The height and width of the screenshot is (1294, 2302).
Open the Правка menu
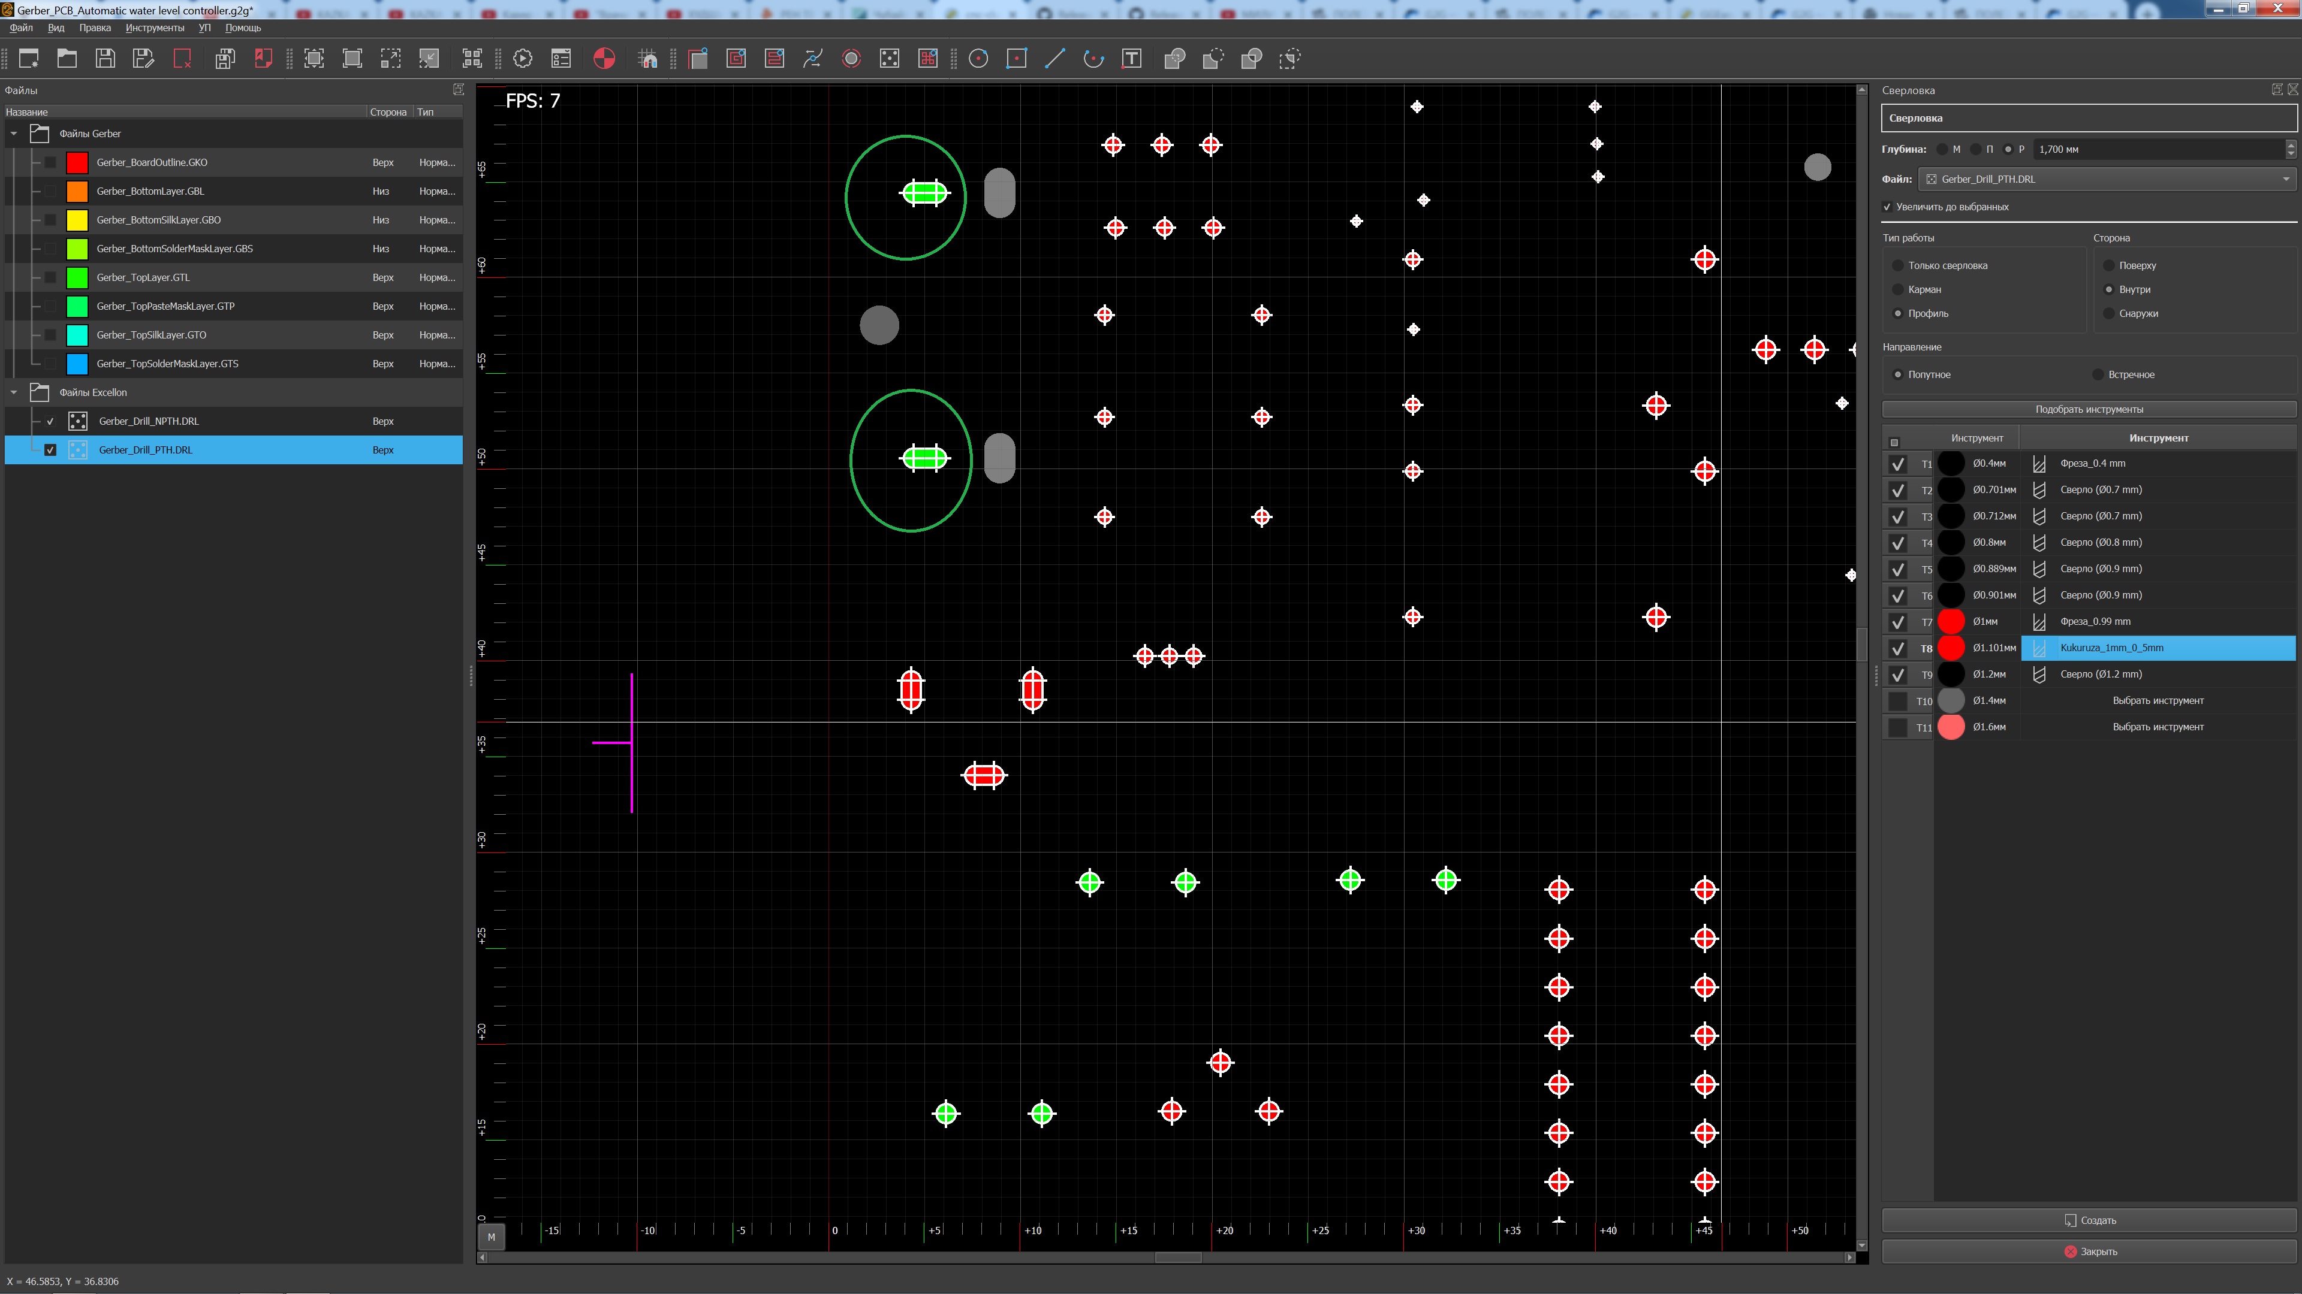pos(95,28)
